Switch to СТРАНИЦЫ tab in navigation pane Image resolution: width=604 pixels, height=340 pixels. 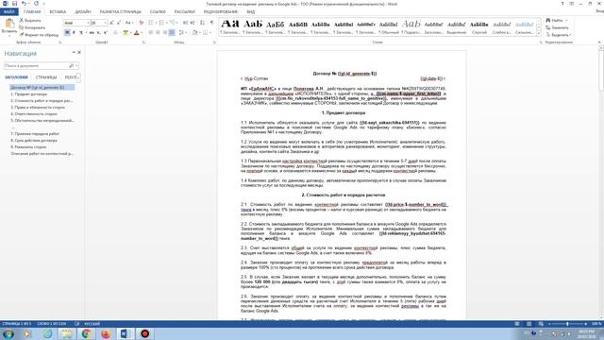(x=46, y=77)
